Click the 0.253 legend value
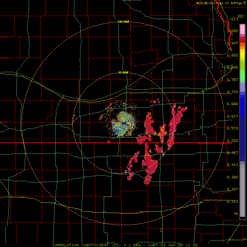The width and height of the screenshot is (247, 247). (x=232, y=201)
